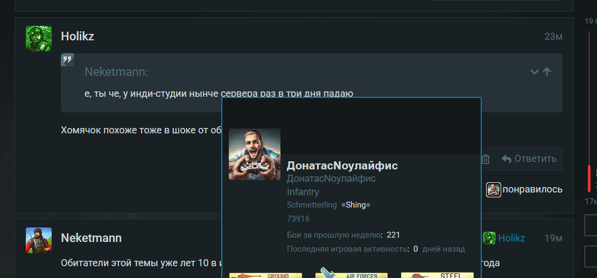Open Neketmann username in second post
The width and height of the screenshot is (597, 278).
[91, 238]
